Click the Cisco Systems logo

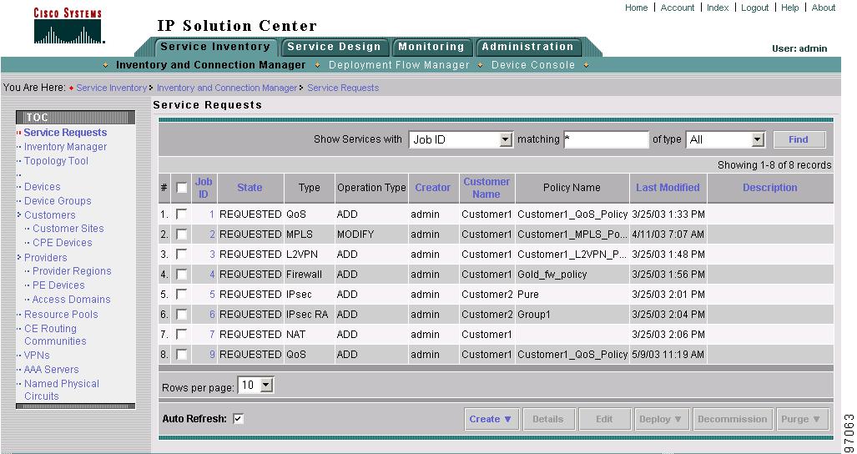(x=68, y=26)
